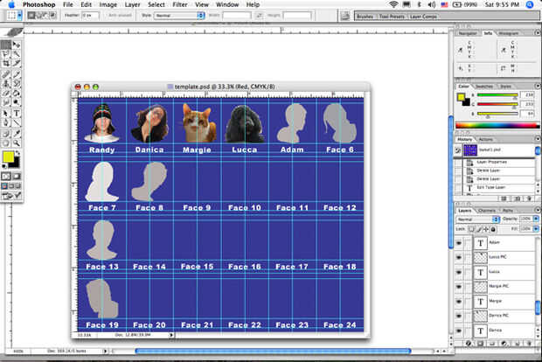
Task: Reset default colors icon in toolbox
Action: [4, 167]
